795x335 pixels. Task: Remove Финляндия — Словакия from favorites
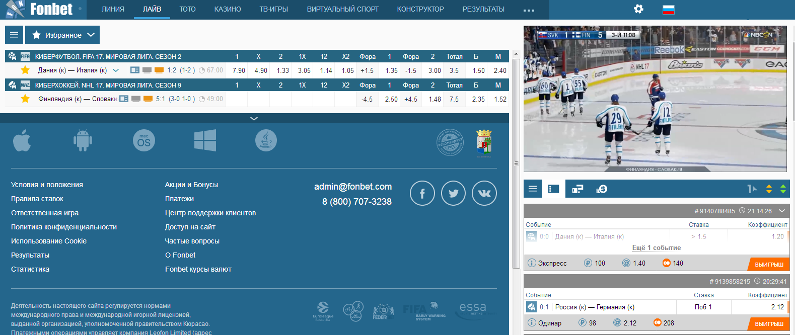(25, 99)
